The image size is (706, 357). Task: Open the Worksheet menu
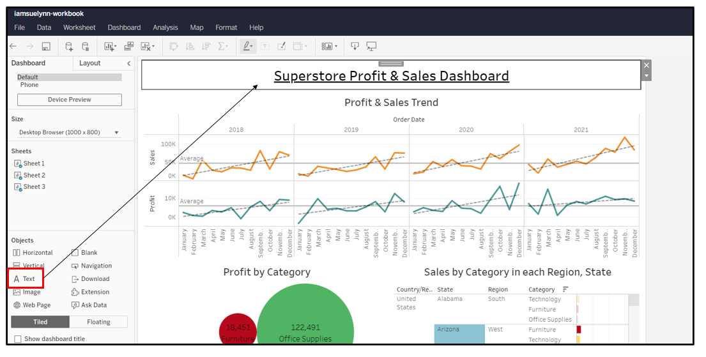coord(79,27)
